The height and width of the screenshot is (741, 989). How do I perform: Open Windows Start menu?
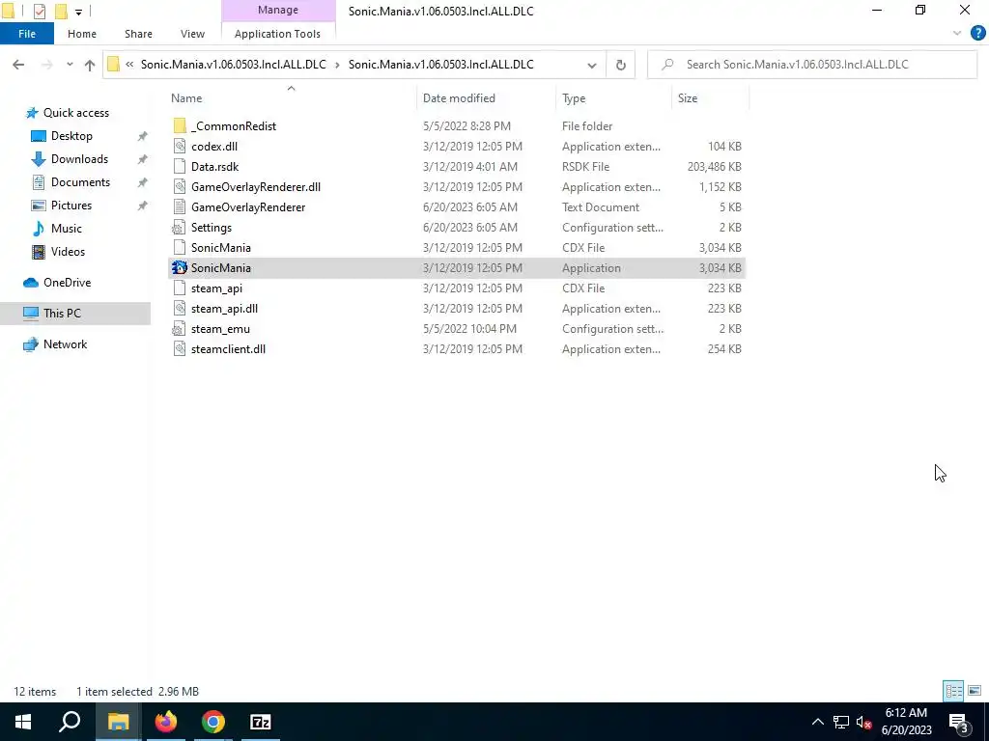click(23, 722)
